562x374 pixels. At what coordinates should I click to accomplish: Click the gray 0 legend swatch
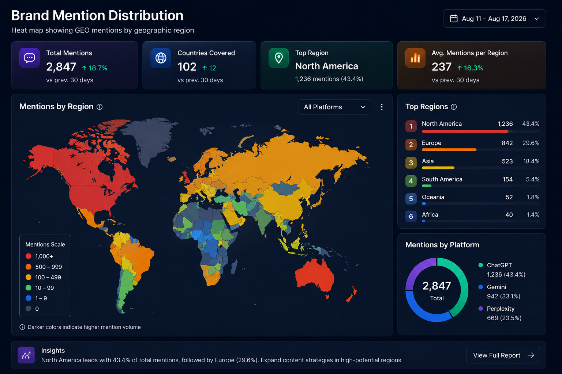[x=29, y=309]
